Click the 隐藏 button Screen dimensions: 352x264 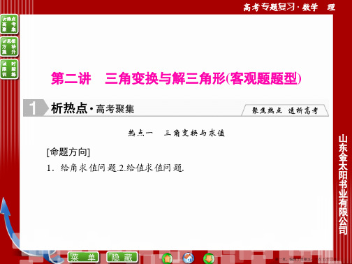(122, 258)
